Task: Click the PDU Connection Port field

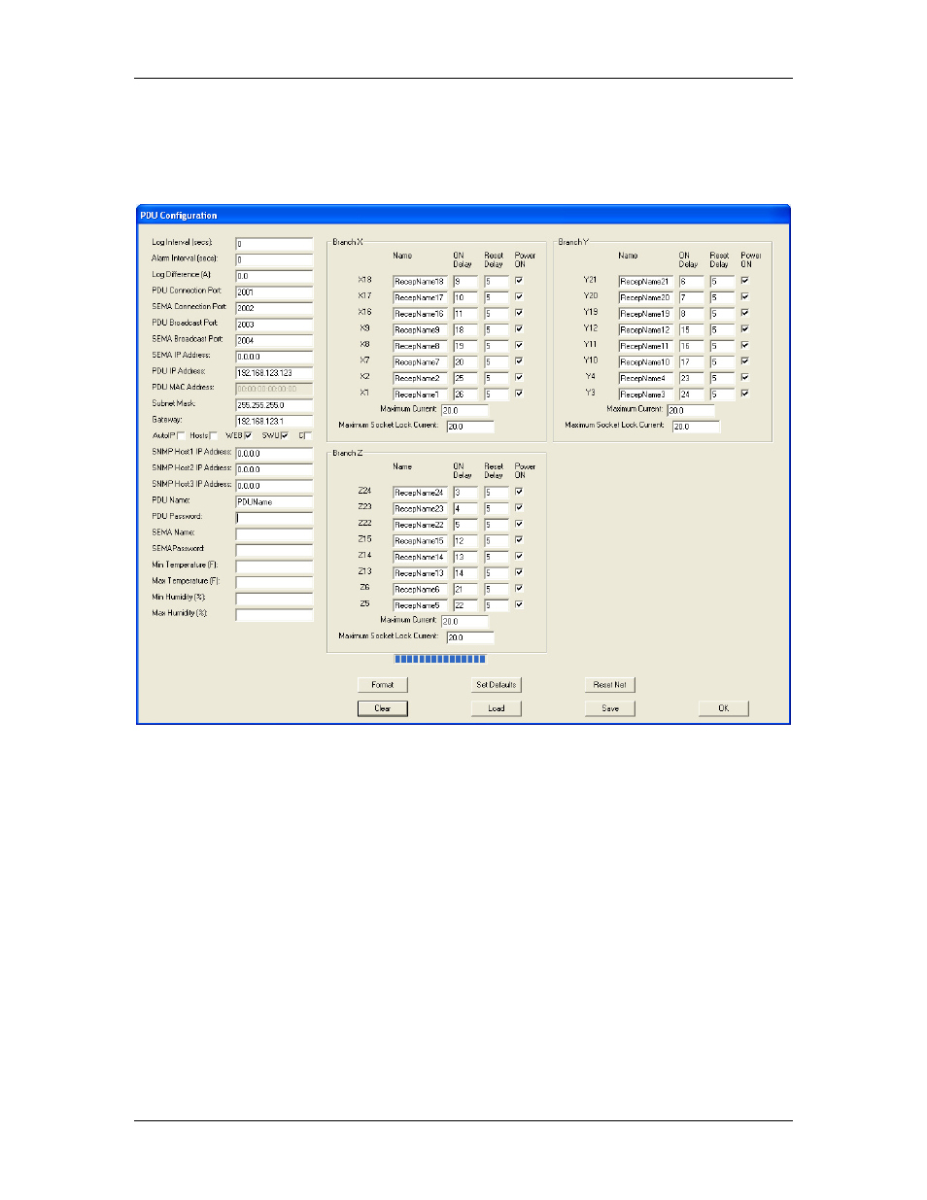Action: click(x=274, y=291)
